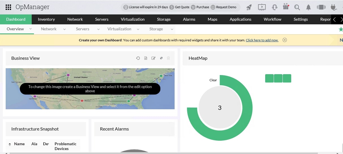This screenshot has height=154, width=343.
Task: Go to the Storage main menu tab
Action: (x=164, y=19)
